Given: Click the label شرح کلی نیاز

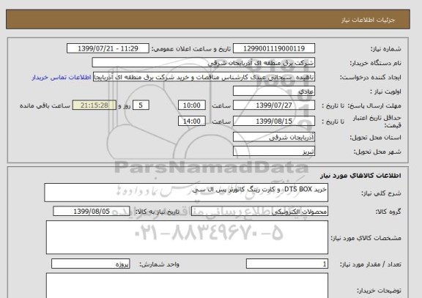Looking at the screenshot, I should pyautogui.click(x=381, y=193).
